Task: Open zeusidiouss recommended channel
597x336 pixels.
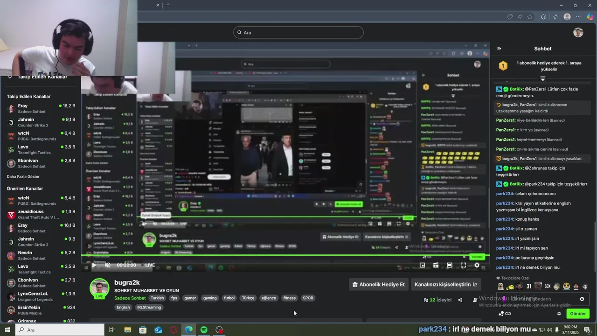Action: coord(41,214)
